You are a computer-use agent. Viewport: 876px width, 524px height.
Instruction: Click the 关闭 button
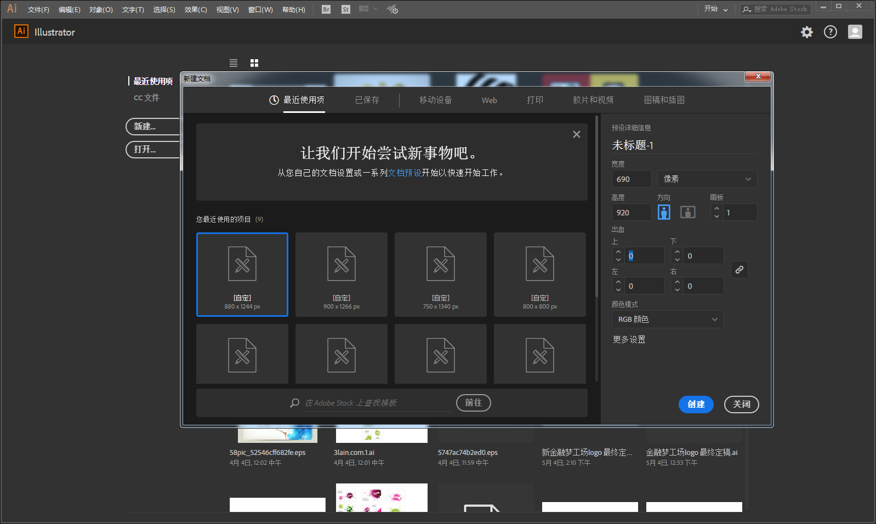(742, 404)
